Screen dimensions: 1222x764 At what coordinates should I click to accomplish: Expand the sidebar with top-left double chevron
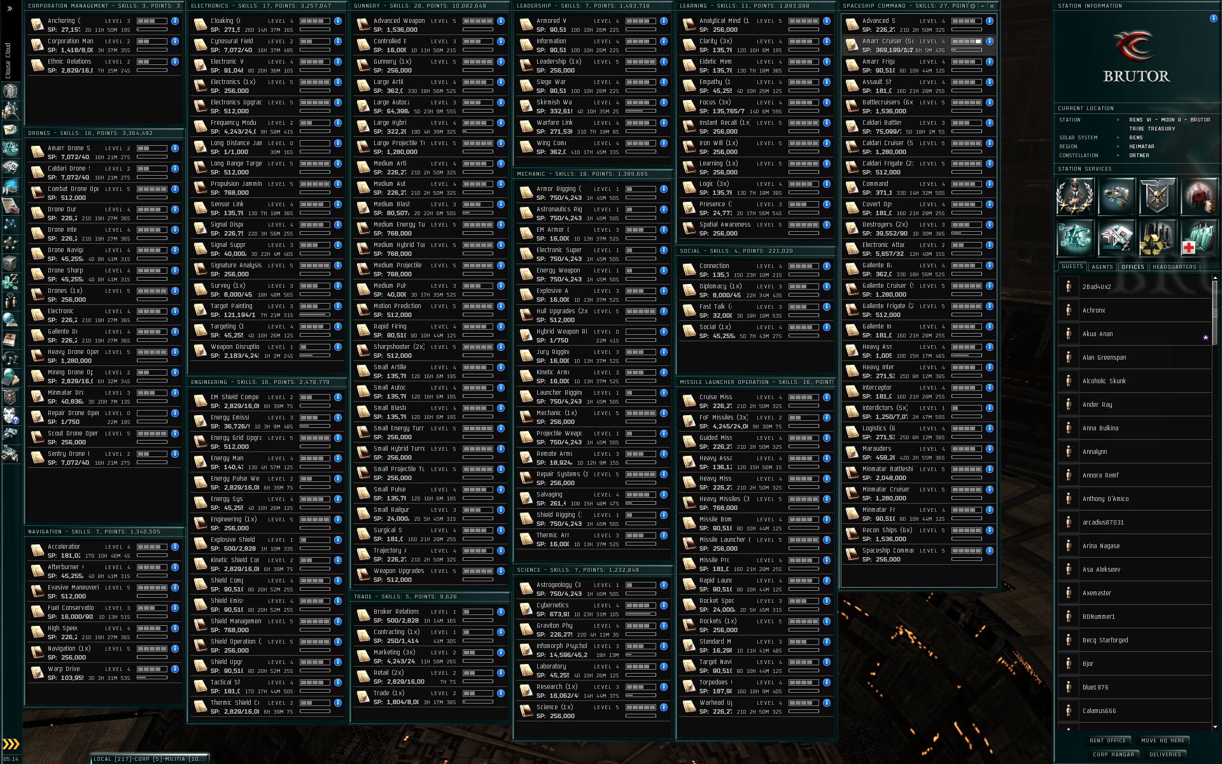(10, 8)
